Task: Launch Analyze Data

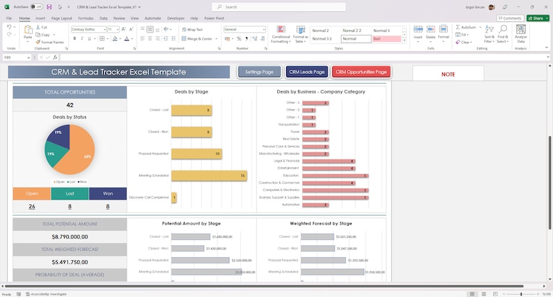Action: tap(520, 34)
